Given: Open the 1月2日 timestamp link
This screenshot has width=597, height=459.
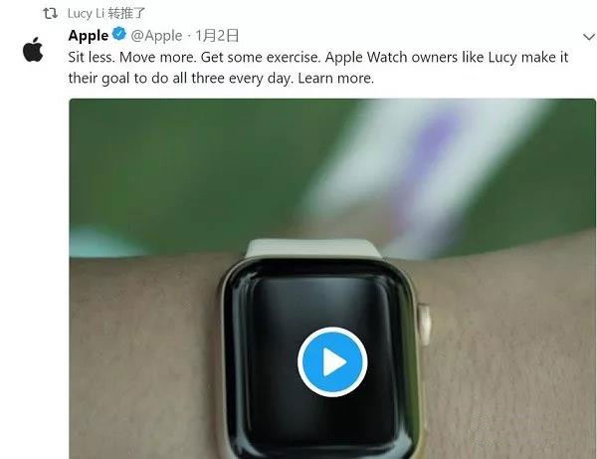Looking at the screenshot, I should pyautogui.click(x=217, y=36).
